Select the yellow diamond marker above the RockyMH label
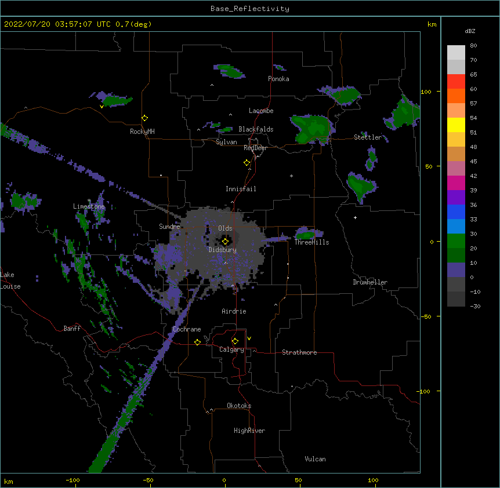The height and width of the screenshot is (488, 500). click(x=144, y=118)
